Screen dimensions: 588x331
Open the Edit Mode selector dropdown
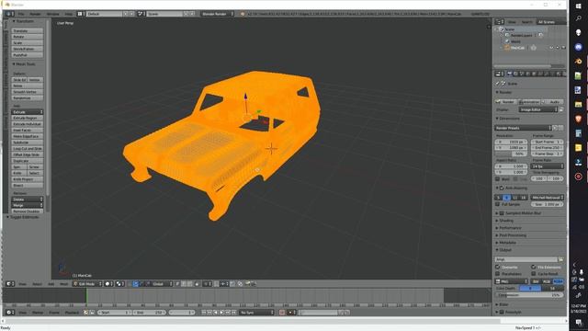point(87,284)
